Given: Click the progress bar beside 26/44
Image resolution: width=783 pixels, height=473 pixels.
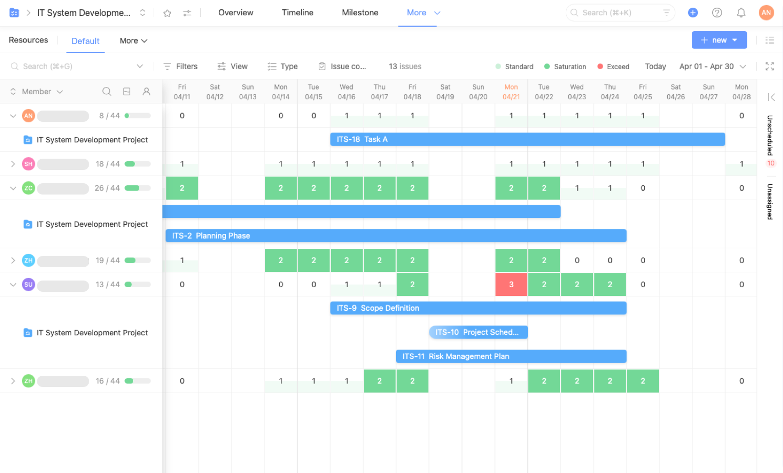Looking at the screenshot, I should click(136, 188).
